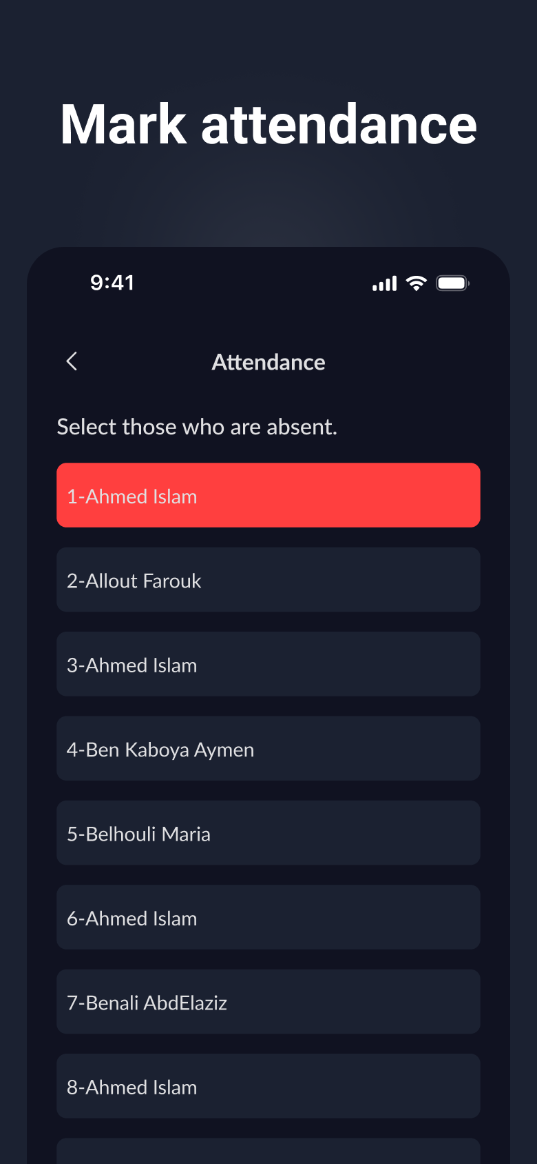Viewport: 537px width, 1164px height.
Task: Click the word 'Mark' in the large heading
Action: point(124,125)
